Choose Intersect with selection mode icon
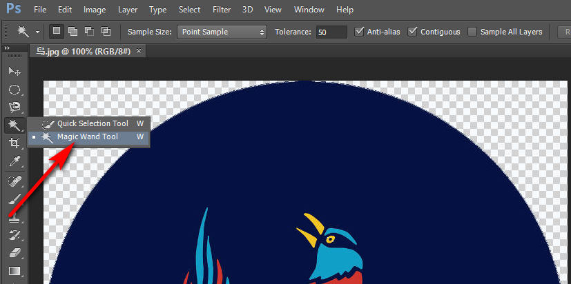Image resolution: width=571 pixels, height=284 pixels. tap(106, 32)
